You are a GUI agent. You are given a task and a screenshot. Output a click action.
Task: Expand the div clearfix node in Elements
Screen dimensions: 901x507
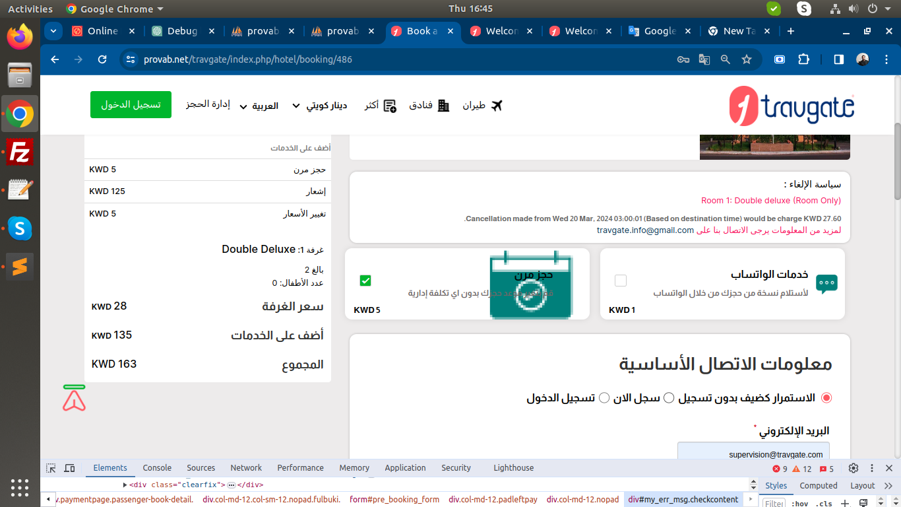coord(125,485)
